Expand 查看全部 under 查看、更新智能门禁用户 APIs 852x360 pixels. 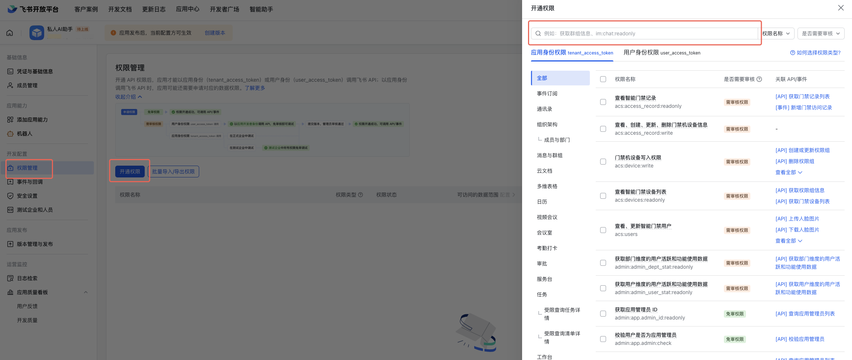(x=789, y=241)
